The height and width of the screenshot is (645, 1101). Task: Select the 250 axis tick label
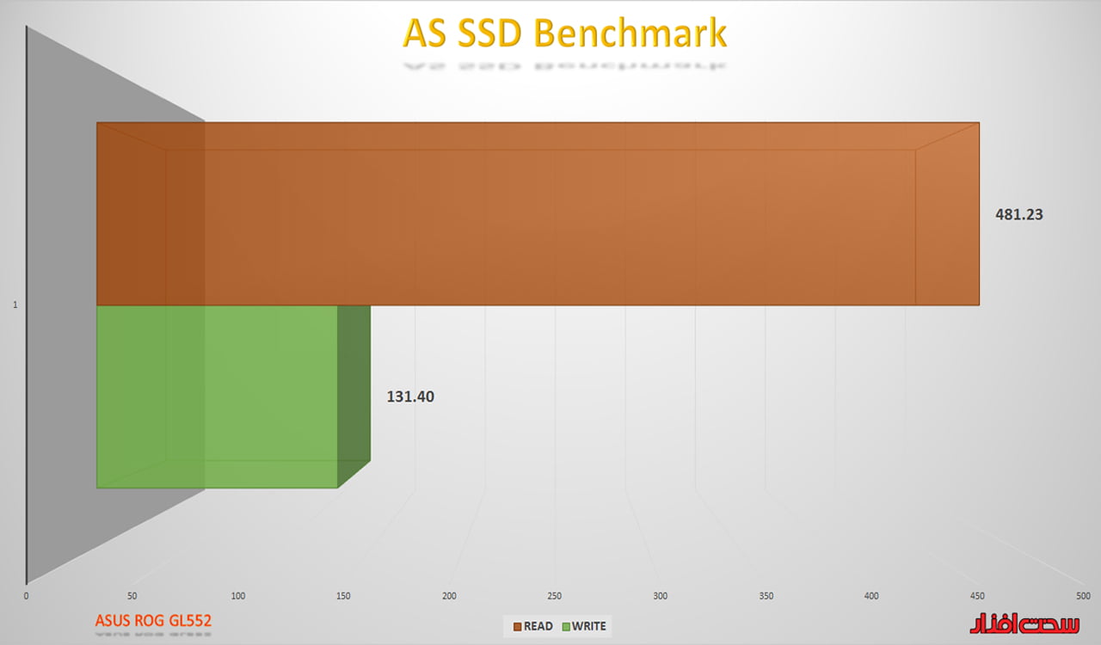tap(555, 596)
